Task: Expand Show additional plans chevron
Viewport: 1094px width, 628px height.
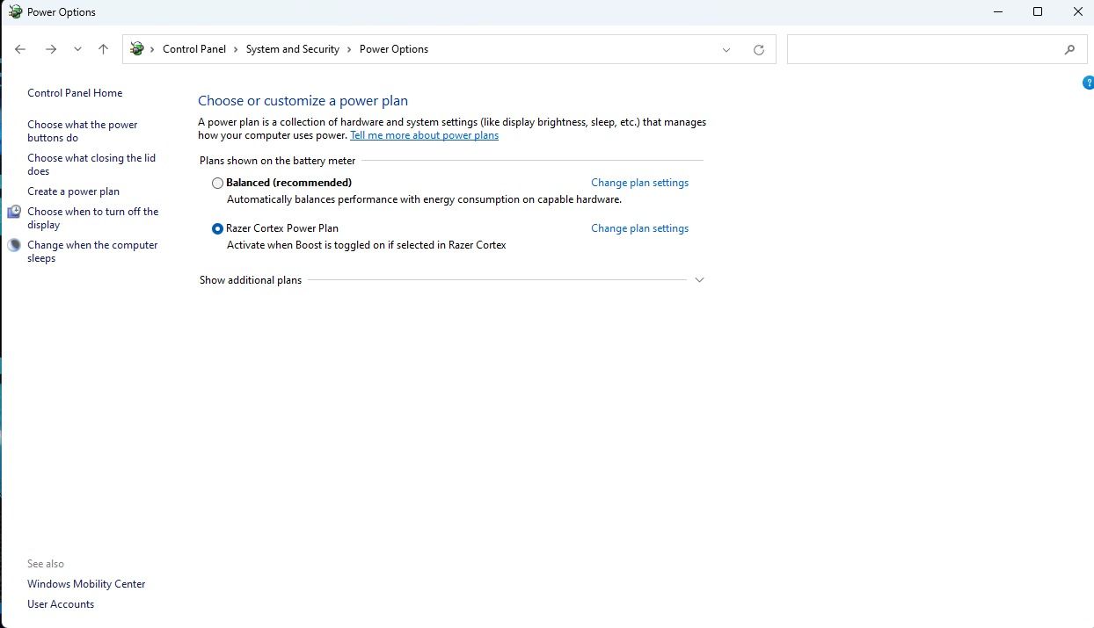Action: click(x=700, y=280)
